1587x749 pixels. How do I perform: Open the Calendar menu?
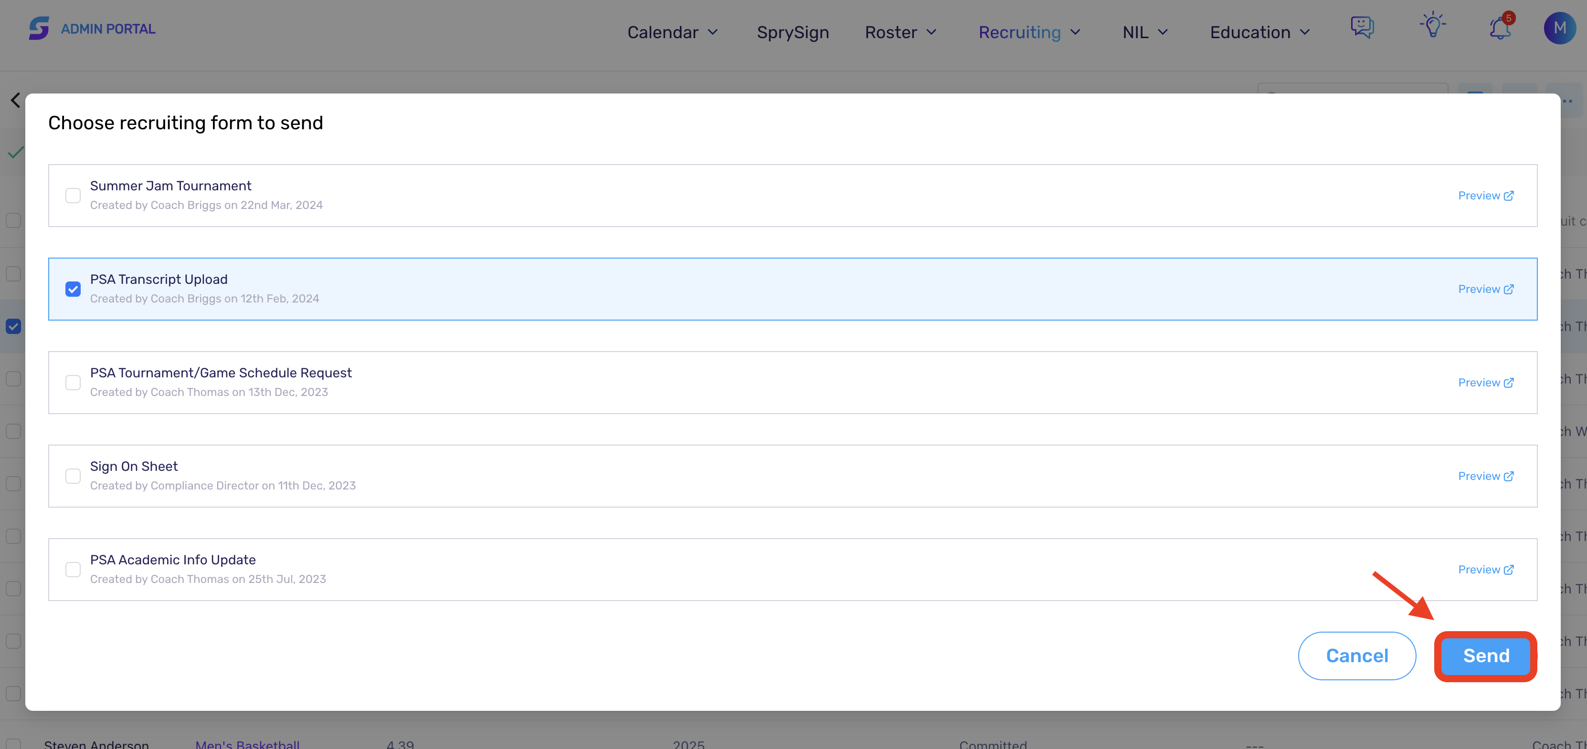tap(673, 32)
